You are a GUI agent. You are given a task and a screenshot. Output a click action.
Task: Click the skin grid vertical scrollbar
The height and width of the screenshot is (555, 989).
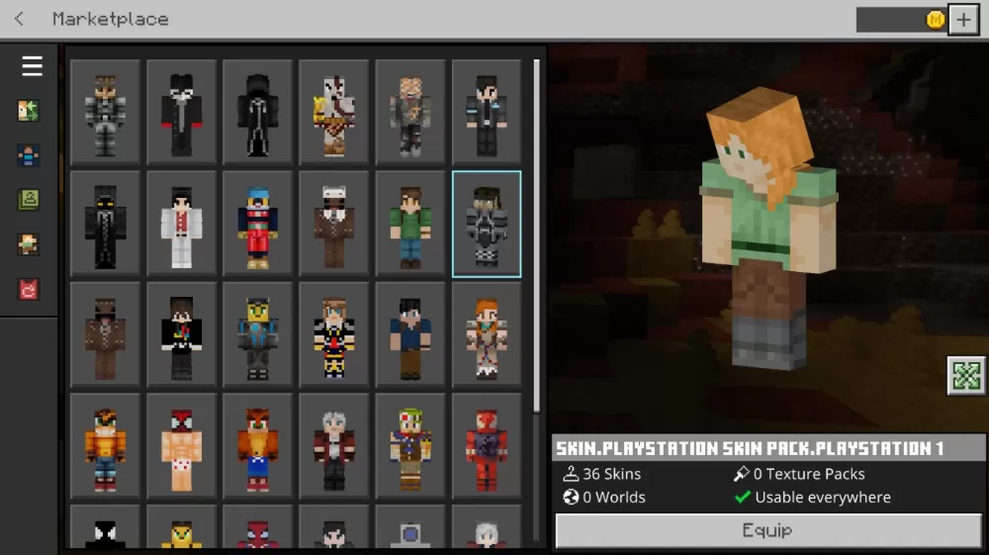(x=536, y=236)
